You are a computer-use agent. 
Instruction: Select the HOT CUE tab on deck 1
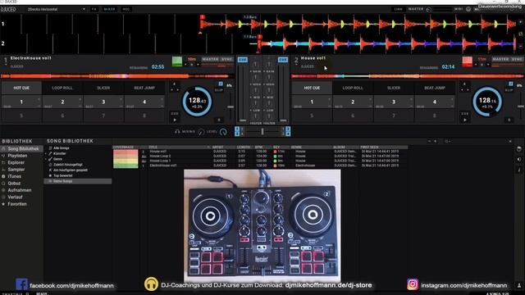tap(21, 88)
